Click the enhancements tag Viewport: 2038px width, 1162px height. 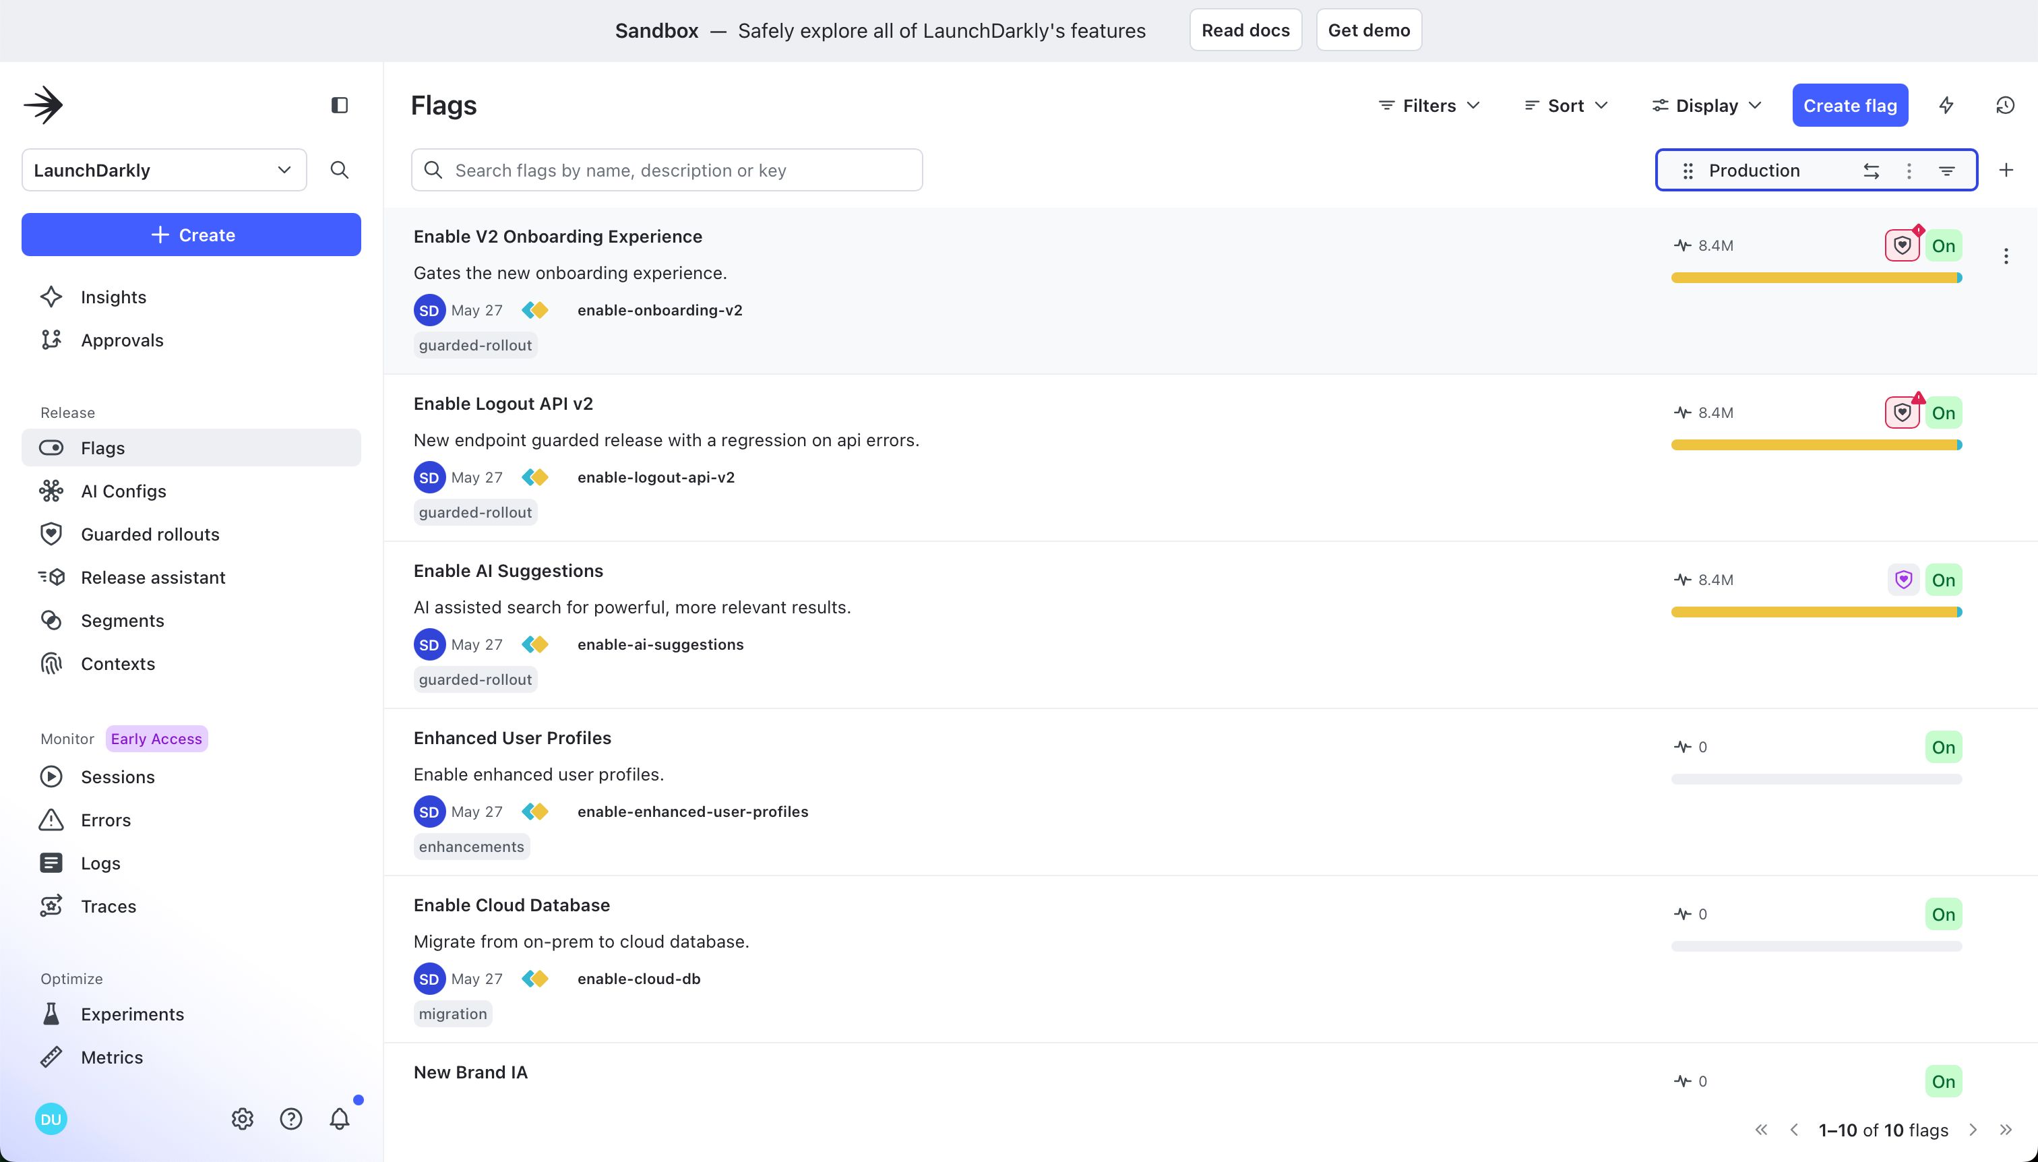pos(472,847)
